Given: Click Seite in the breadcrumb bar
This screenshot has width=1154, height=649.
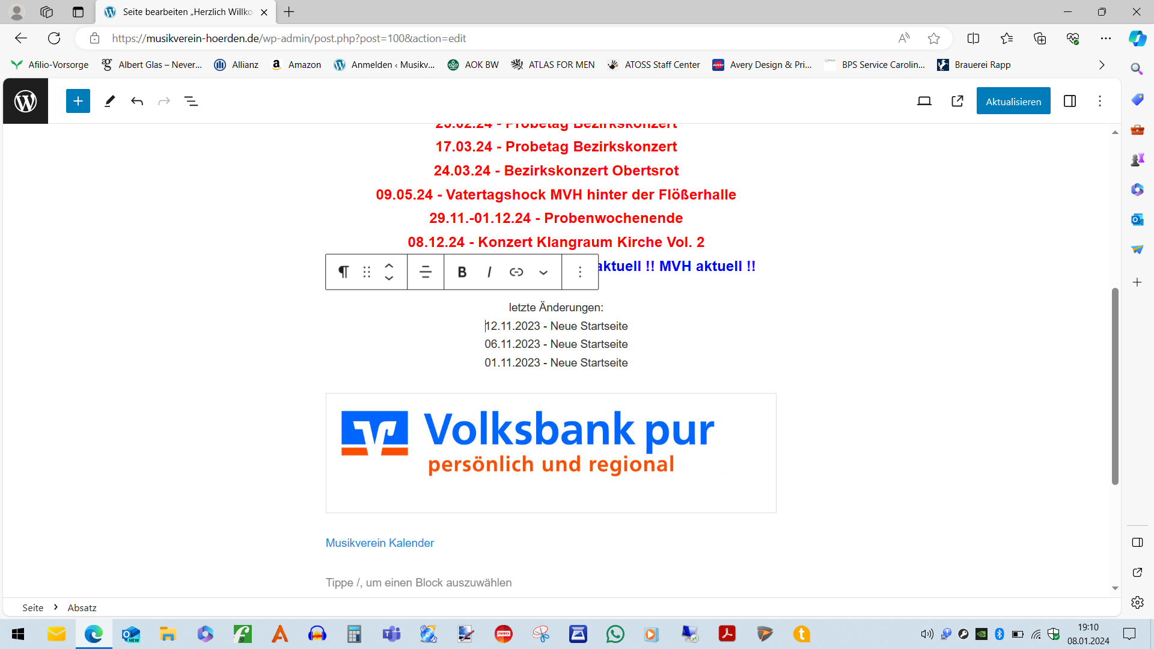Looking at the screenshot, I should click(x=32, y=608).
